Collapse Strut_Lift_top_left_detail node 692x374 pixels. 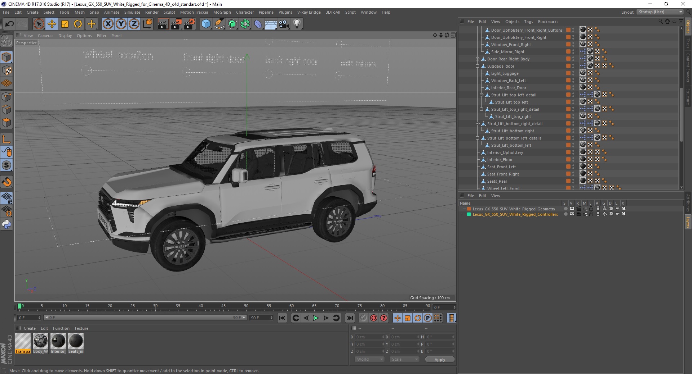481,95
